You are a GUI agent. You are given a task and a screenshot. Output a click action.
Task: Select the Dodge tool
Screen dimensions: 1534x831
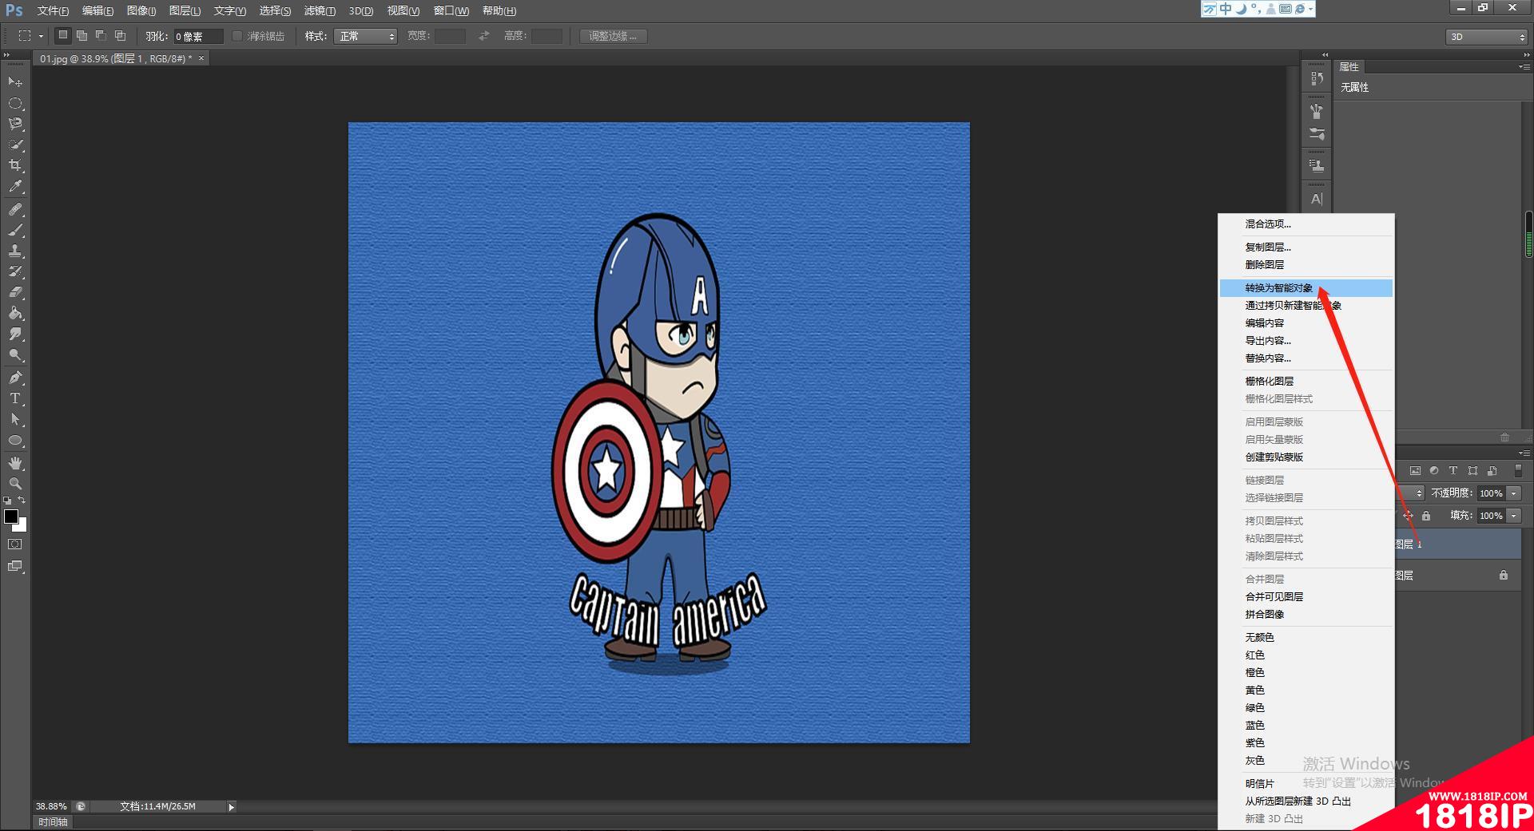pos(15,354)
